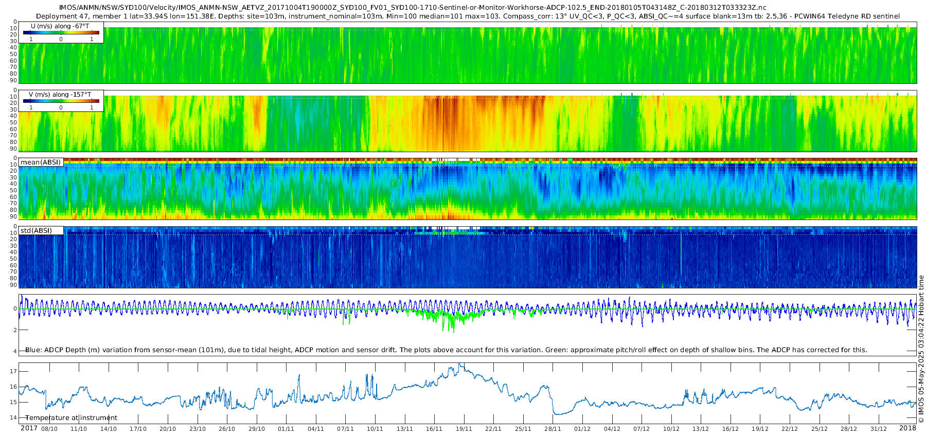926x437 pixels.
Task: Click the blue ADCP Depth description caption
Action: click(x=446, y=350)
